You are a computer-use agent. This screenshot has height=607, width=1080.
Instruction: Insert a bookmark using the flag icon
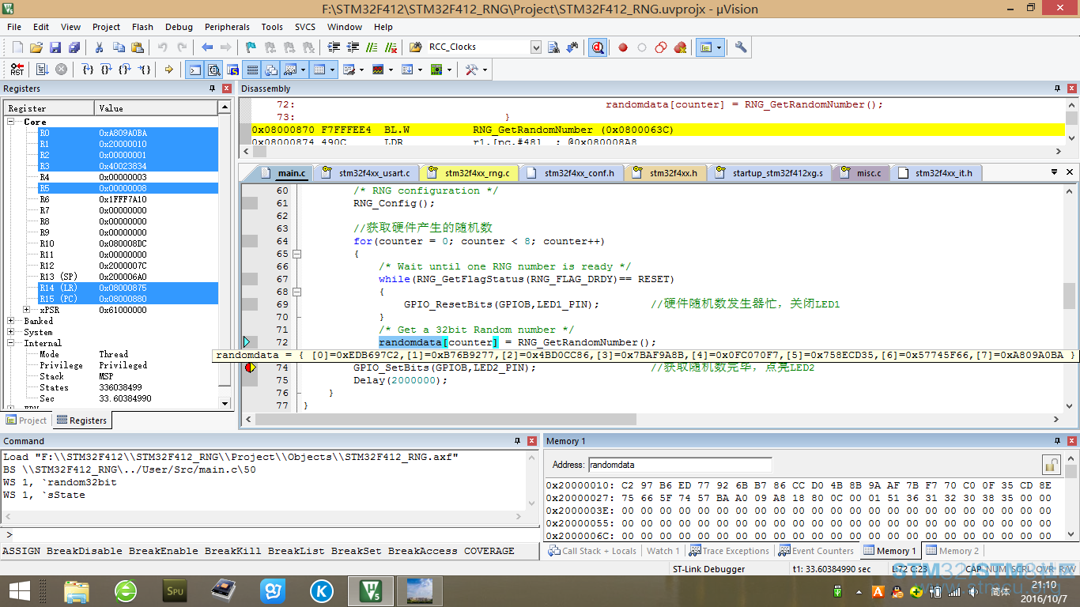(x=251, y=47)
